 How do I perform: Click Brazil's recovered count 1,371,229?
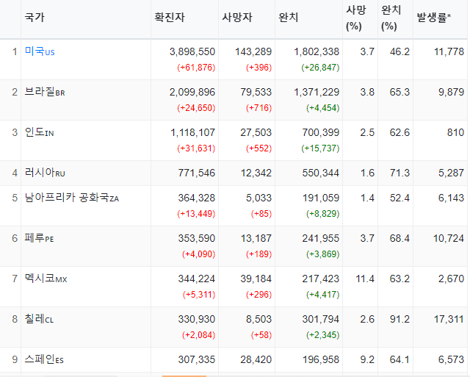click(x=317, y=92)
